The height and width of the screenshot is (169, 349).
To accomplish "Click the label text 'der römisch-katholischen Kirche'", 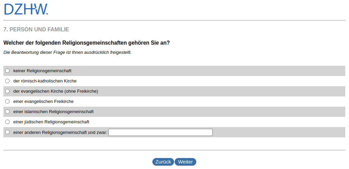I will point(45,81).
